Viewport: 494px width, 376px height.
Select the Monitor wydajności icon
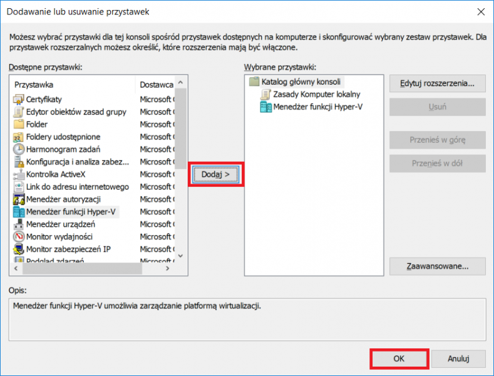[19, 237]
